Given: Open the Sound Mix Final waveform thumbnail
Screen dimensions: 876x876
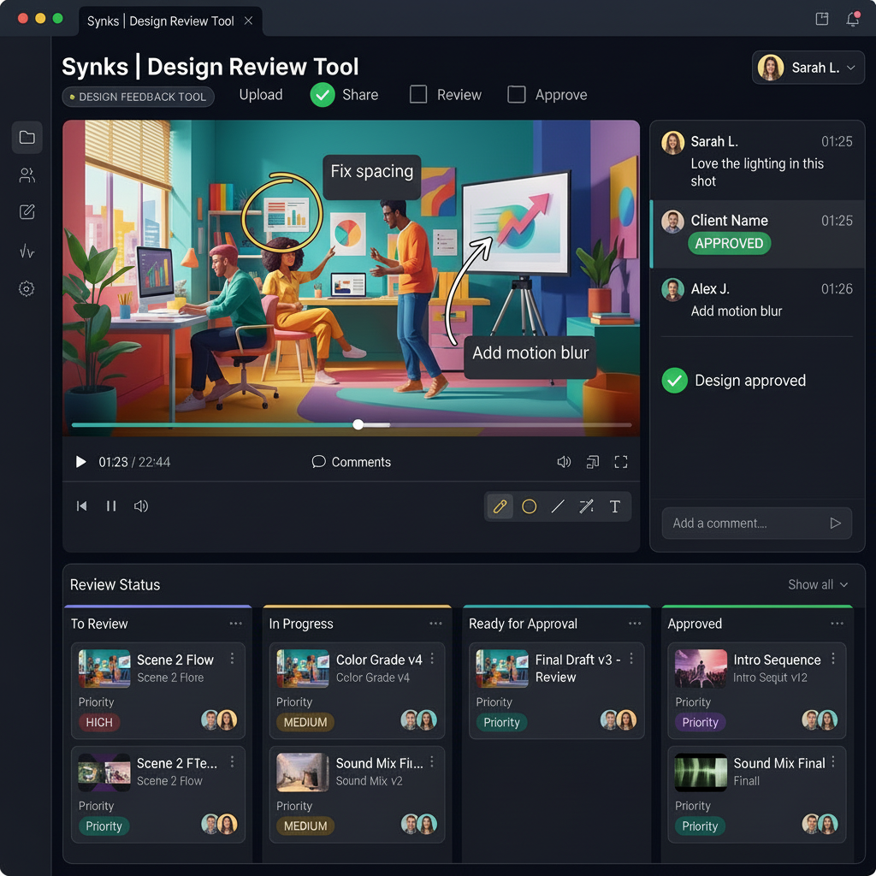Looking at the screenshot, I should tap(701, 772).
